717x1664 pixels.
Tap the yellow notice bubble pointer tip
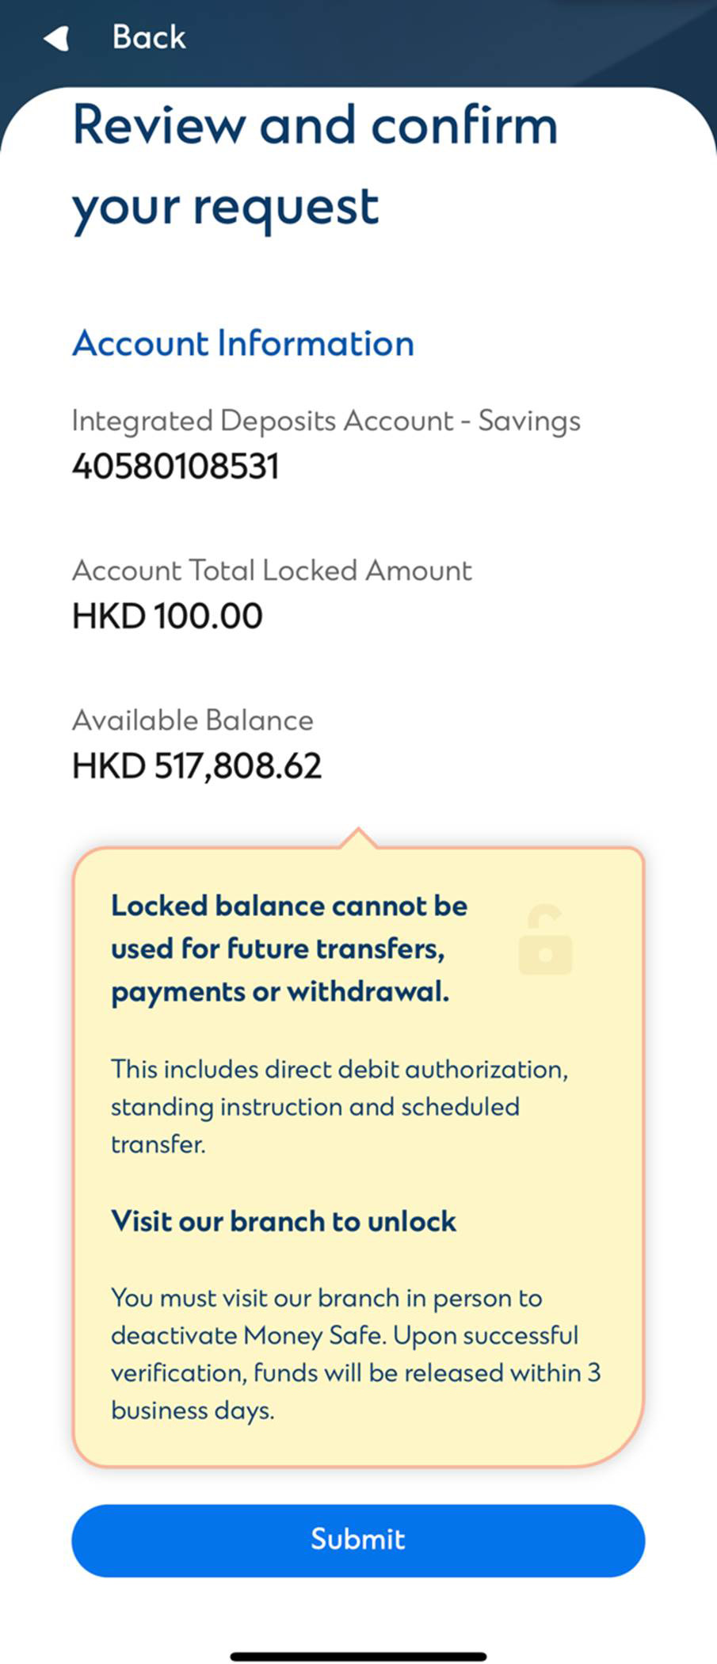pos(358,835)
